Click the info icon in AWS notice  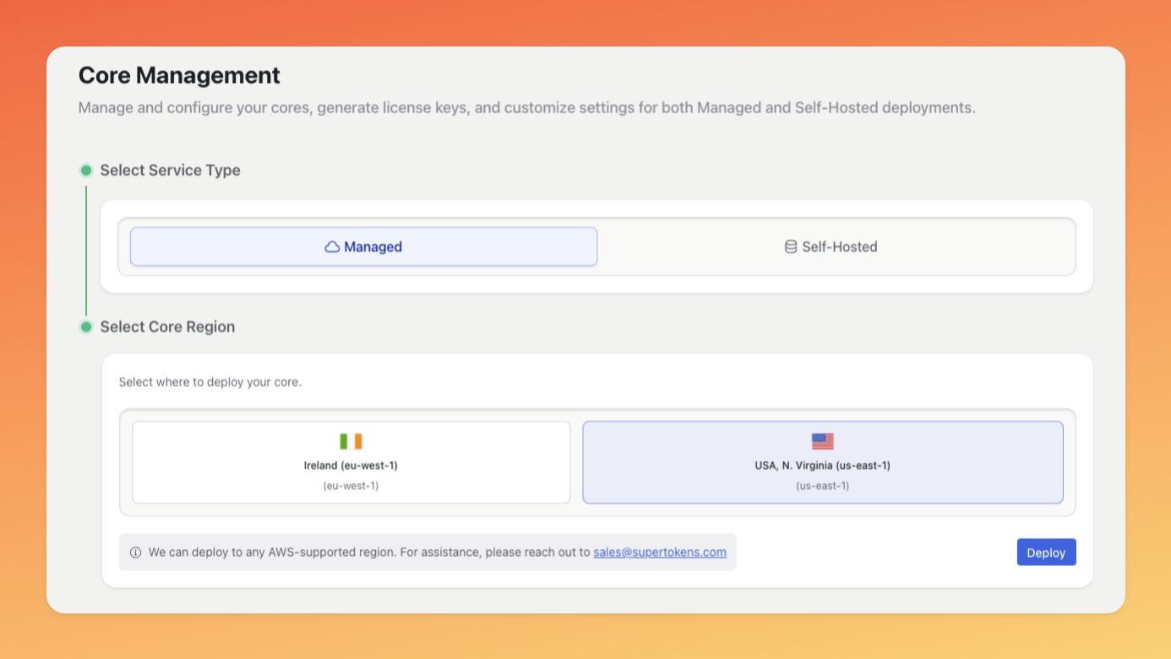click(x=135, y=553)
